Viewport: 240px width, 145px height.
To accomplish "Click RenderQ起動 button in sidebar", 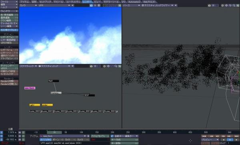I will 9,81.
